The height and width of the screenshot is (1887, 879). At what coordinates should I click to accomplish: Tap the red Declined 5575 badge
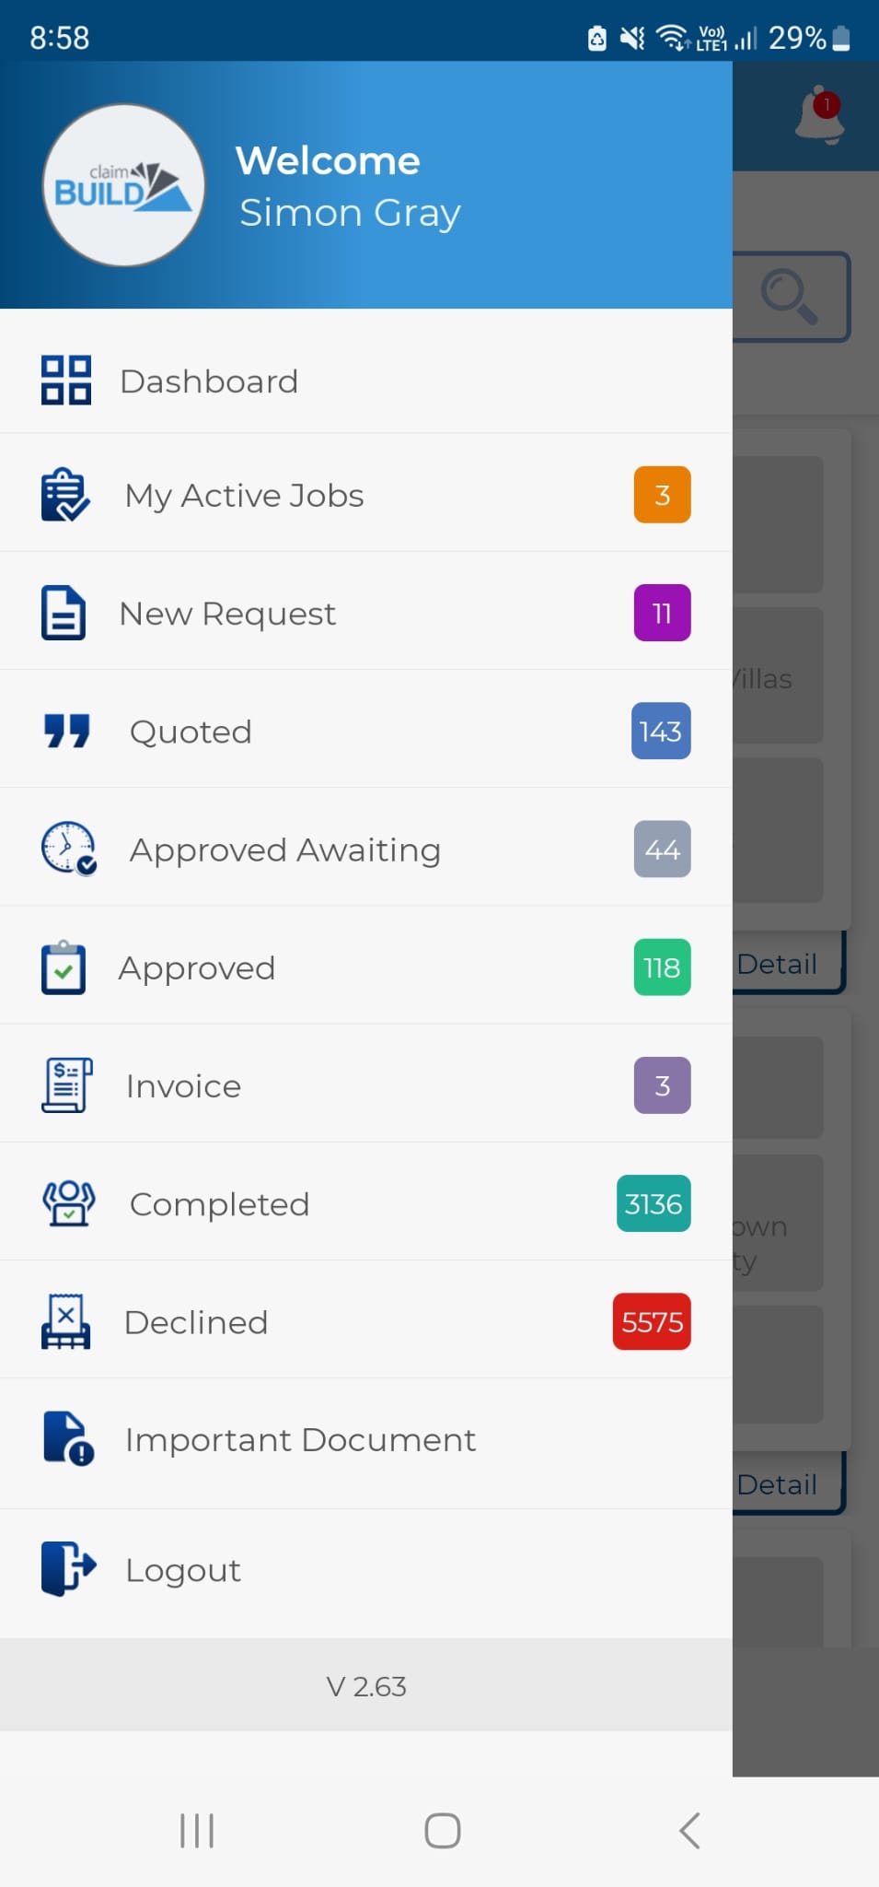pos(652,1321)
